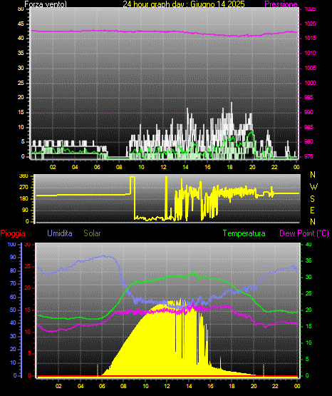
Task: Click the Temperatura legend label
Action: click(244, 233)
